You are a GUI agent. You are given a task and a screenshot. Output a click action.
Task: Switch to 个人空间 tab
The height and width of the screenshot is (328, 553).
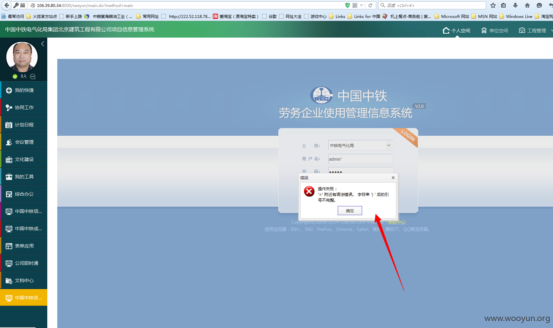[456, 31]
